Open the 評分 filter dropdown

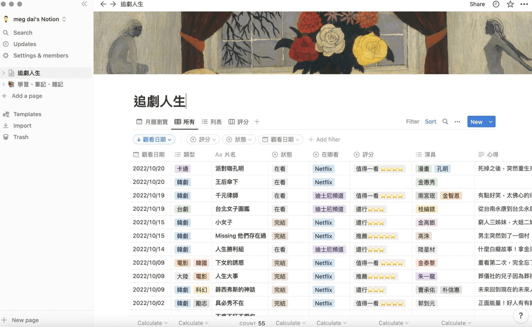click(x=203, y=139)
